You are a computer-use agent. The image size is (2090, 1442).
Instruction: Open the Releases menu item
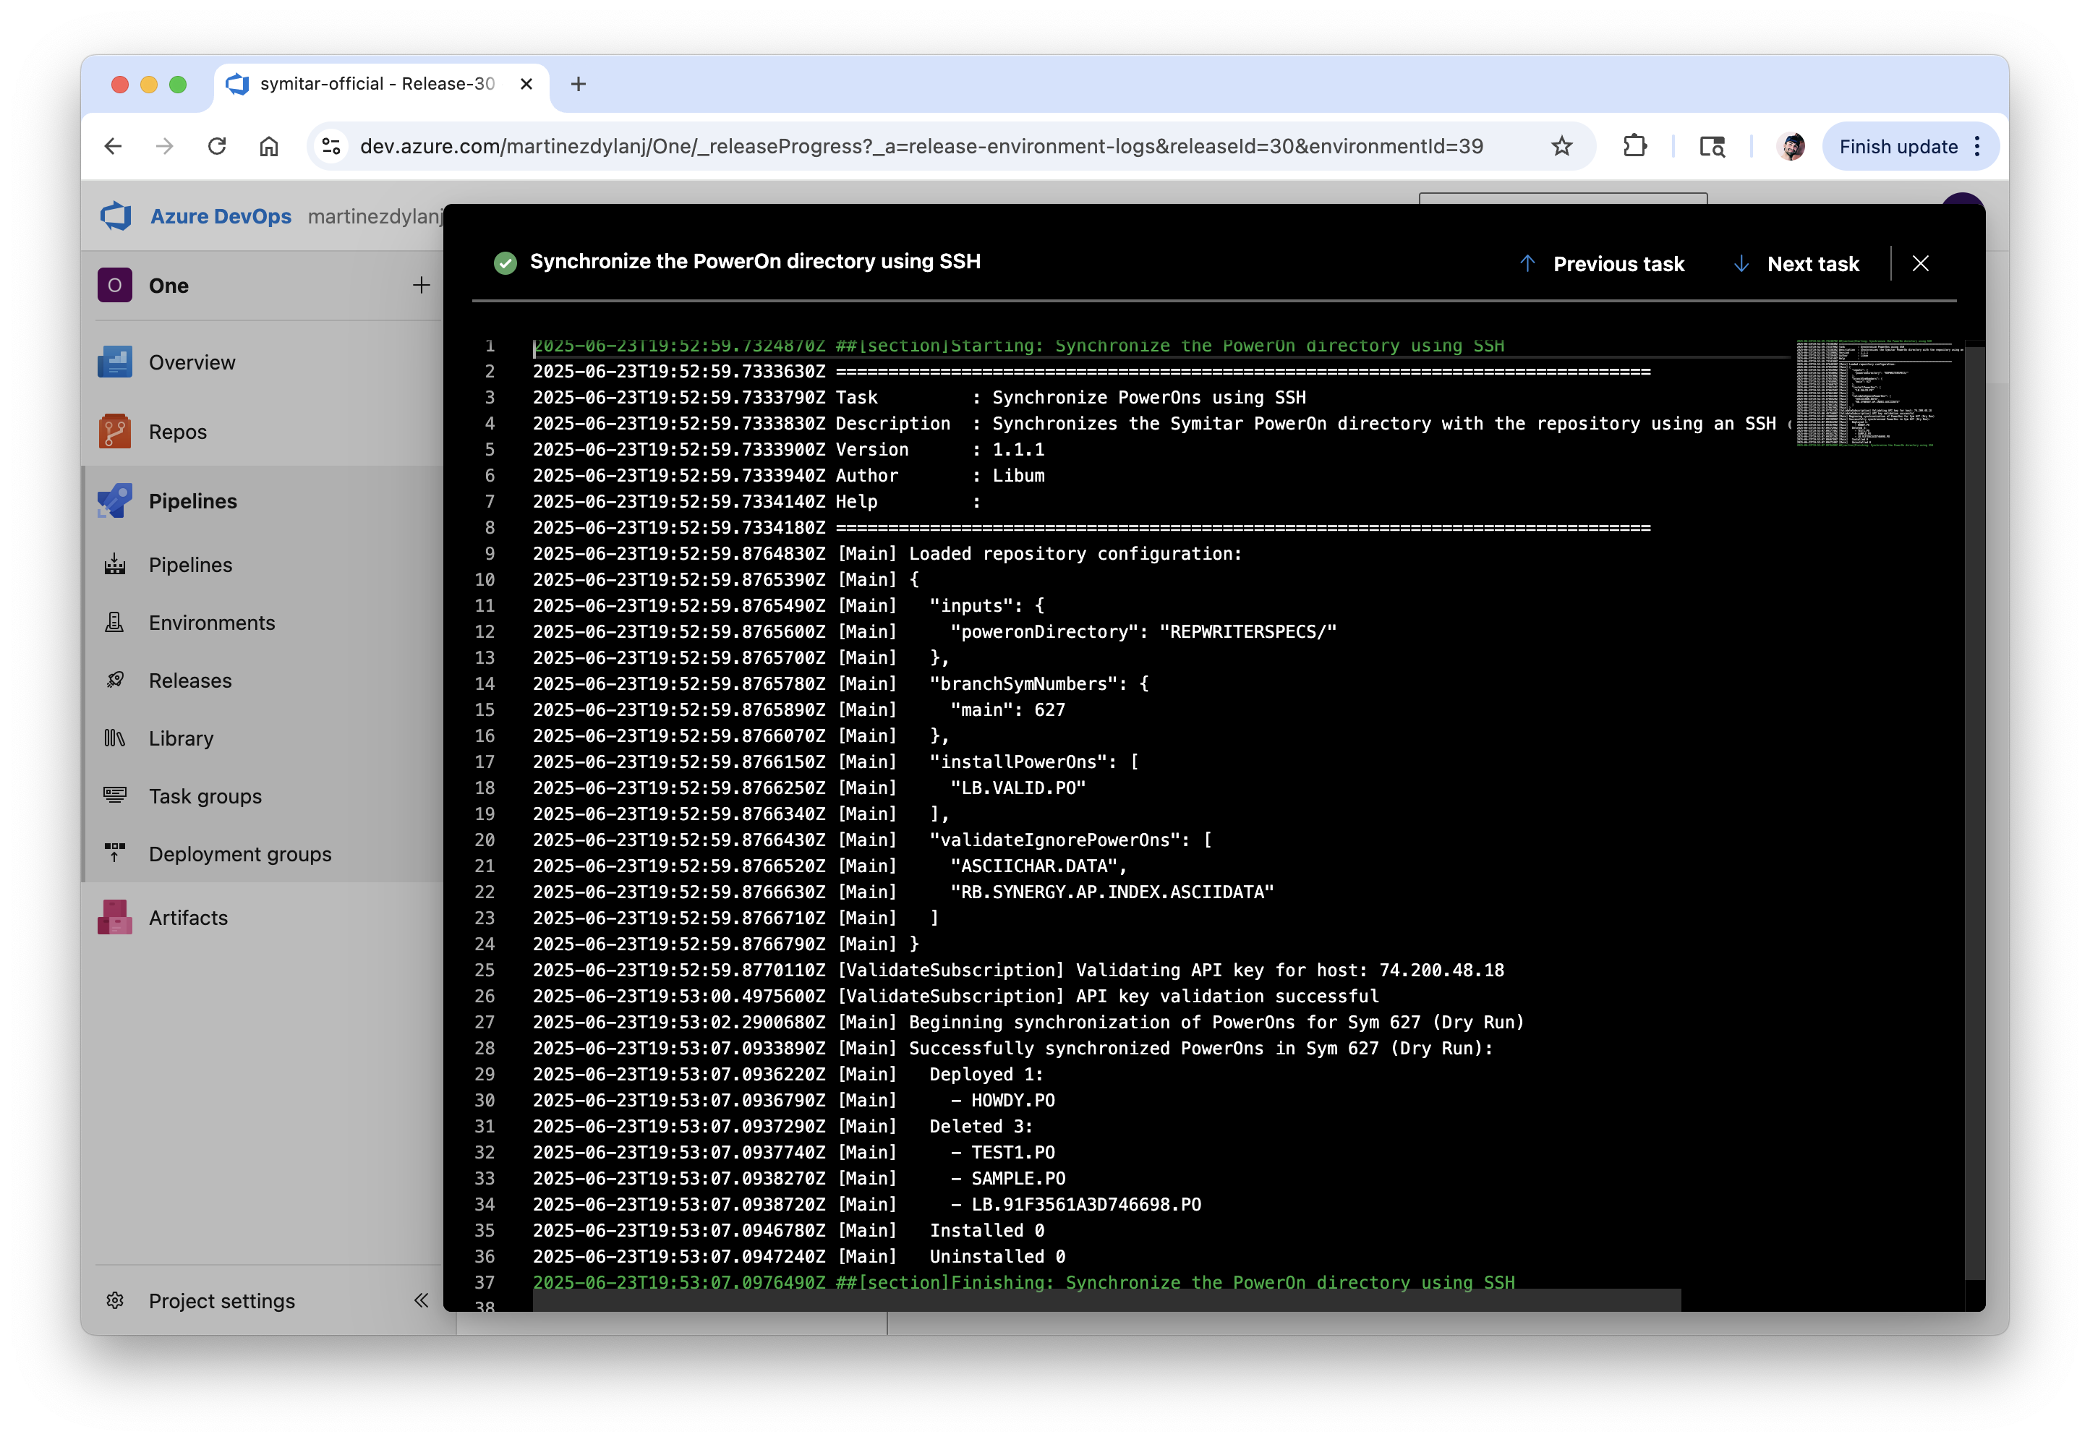point(191,681)
